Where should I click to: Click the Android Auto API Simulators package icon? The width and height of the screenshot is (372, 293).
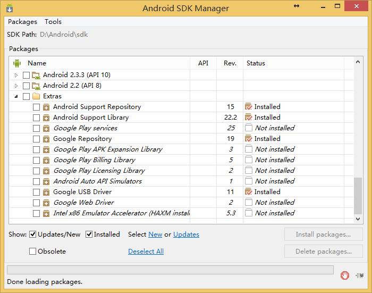pyautogui.click(x=46, y=182)
